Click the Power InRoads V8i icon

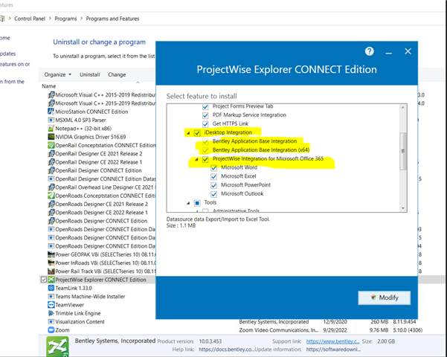(51, 263)
